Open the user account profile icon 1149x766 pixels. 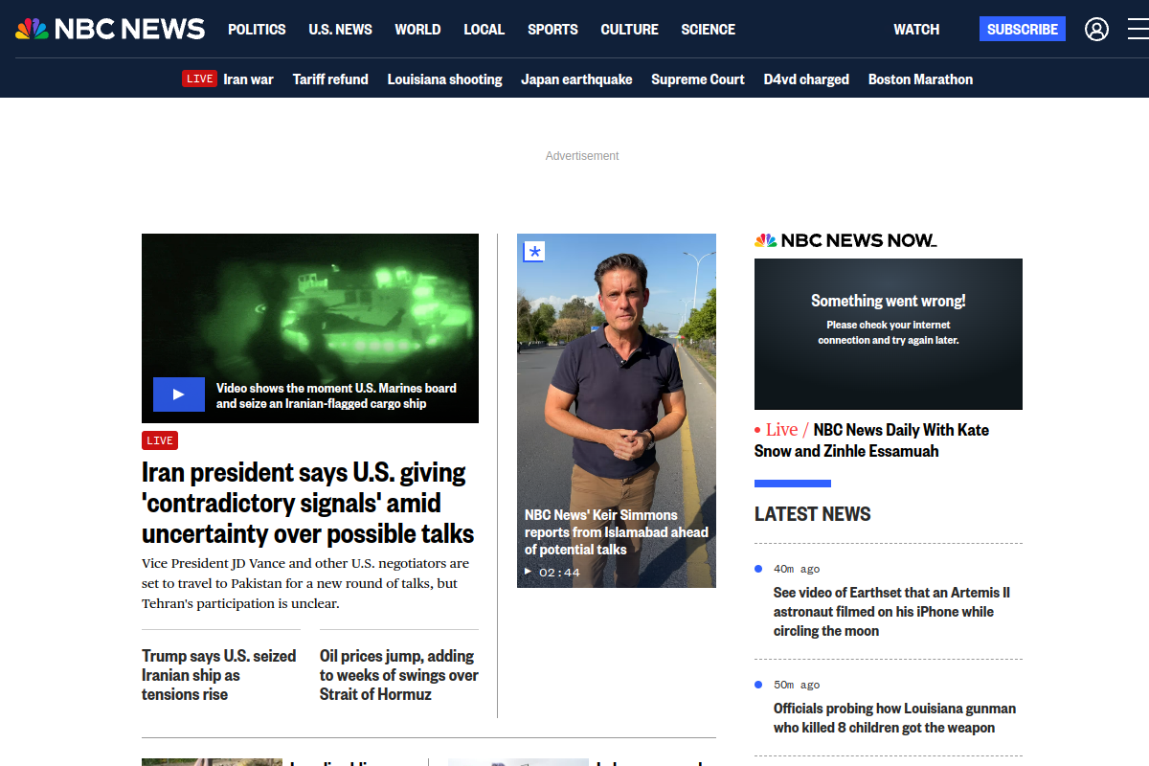point(1096,30)
